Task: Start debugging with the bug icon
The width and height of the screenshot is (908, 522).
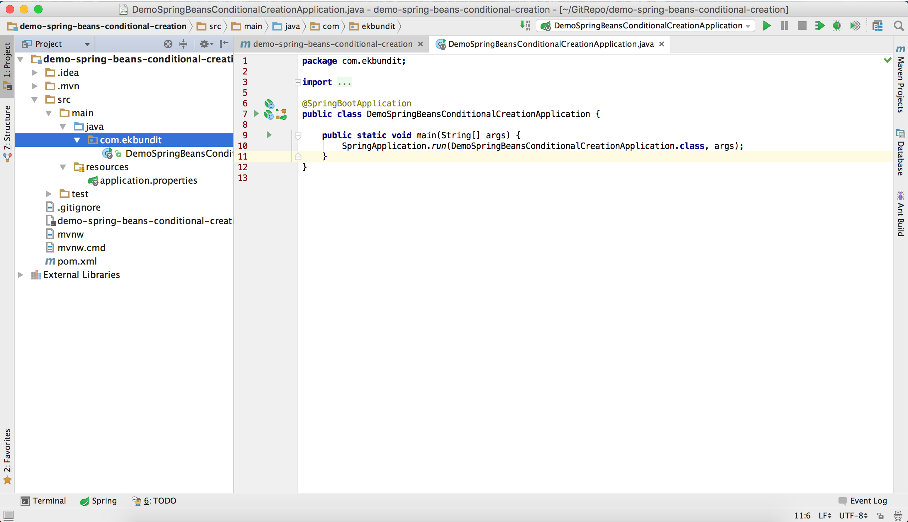Action: click(837, 26)
